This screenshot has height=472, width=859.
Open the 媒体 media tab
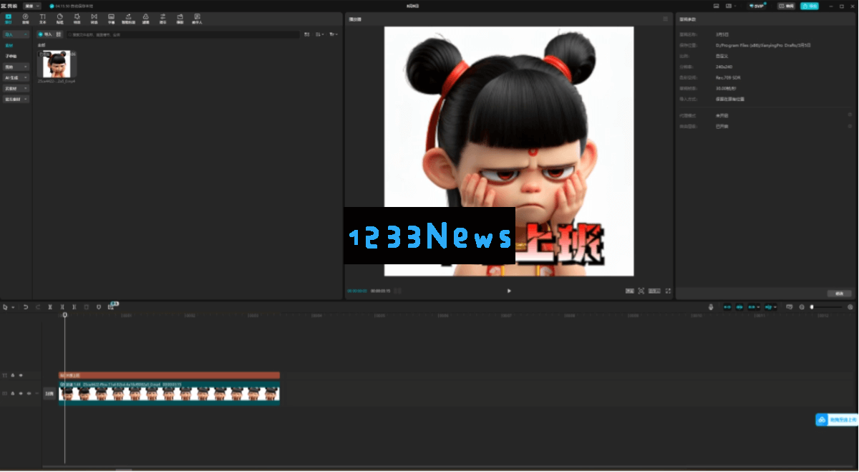[9, 19]
